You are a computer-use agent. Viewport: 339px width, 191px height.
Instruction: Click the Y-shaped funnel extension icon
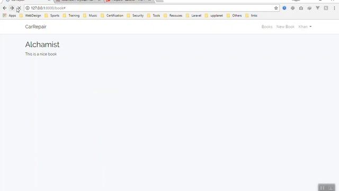point(318,8)
